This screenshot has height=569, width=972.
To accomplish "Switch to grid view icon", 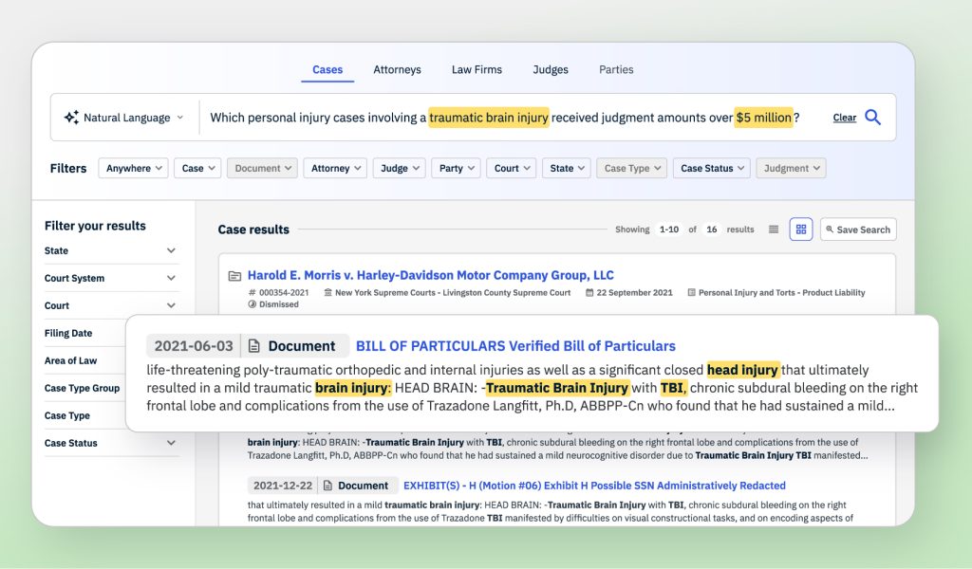I will 801,229.
